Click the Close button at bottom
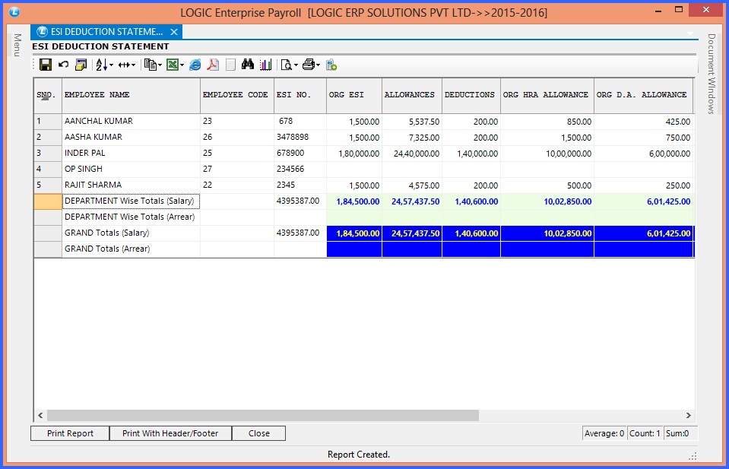 pyautogui.click(x=259, y=433)
